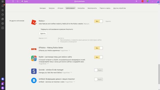
Task: Switch to the История tab
Action: pyautogui.click(x=60, y=8)
